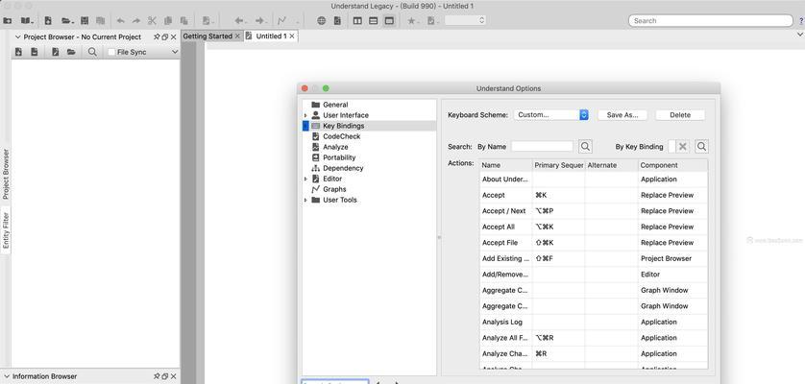Image resolution: width=805 pixels, height=384 pixels.
Task: Select CodeCheck in the options tree
Action: click(341, 136)
